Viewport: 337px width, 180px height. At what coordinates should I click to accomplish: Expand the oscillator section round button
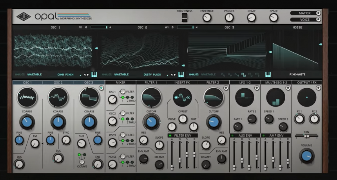coord(101,88)
